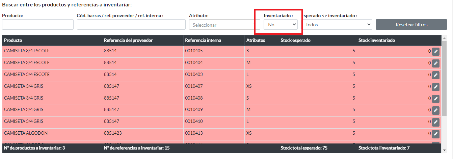Screen dimensions: 453x159
Task: Click the Resetear filtros button
Action: [x=411, y=25]
